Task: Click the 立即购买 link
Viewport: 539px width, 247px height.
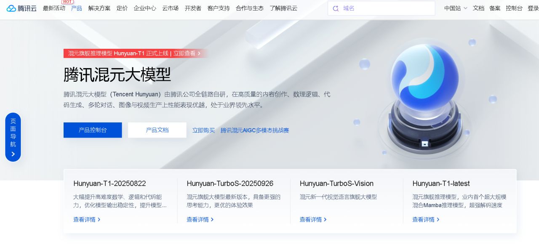Action: point(203,130)
